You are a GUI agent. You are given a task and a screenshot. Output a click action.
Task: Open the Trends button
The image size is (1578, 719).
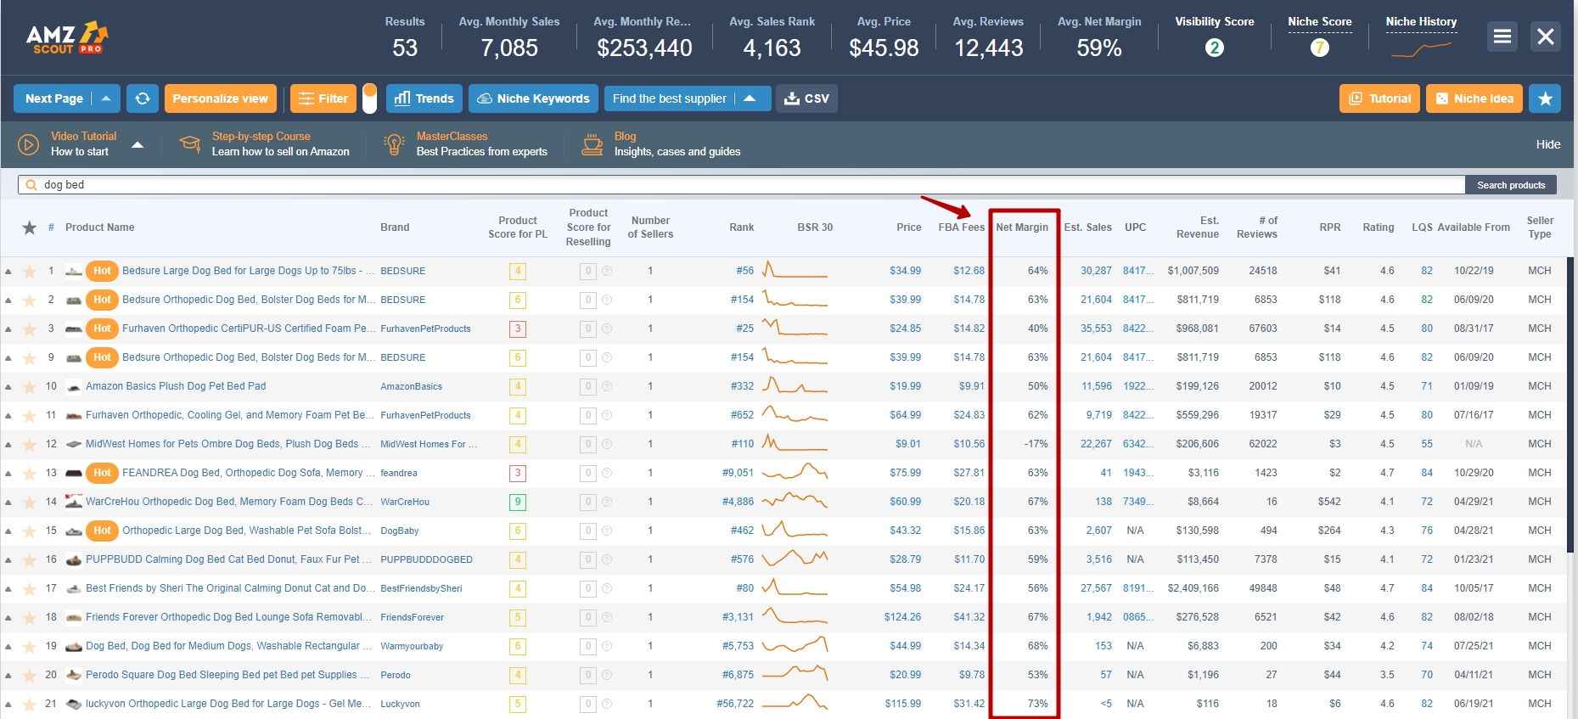[x=424, y=98]
